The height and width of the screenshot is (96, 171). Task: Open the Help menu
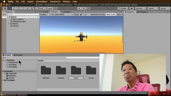tap(75, 2)
